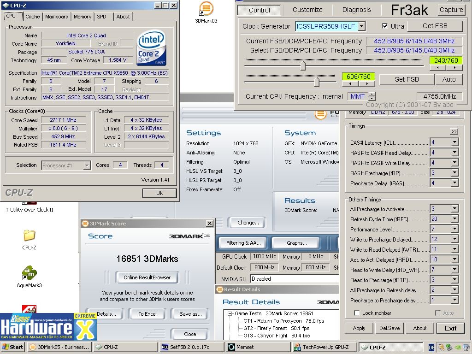Switch to the Diagnosis tab in SetFSB

[x=356, y=10]
